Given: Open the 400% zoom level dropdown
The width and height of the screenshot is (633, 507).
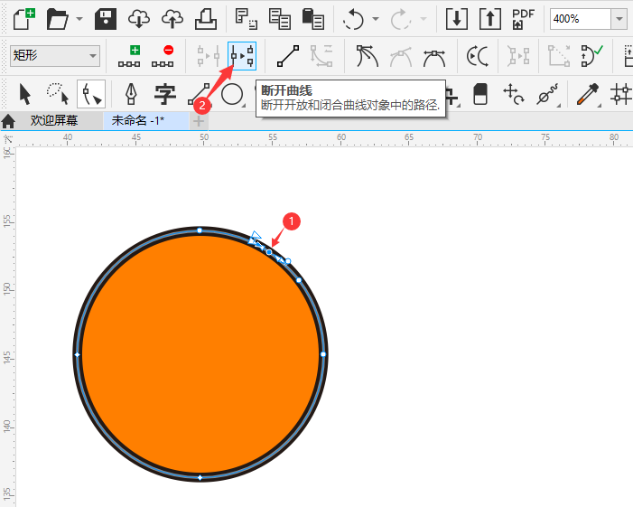Looking at the screenshot, I should pos(619,18).
